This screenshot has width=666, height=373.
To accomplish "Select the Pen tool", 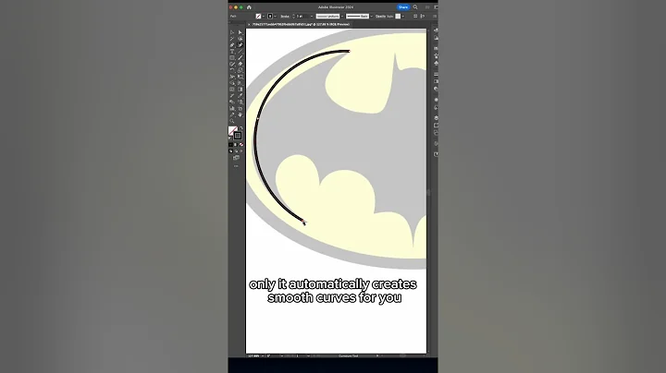I will click(232, 45).
